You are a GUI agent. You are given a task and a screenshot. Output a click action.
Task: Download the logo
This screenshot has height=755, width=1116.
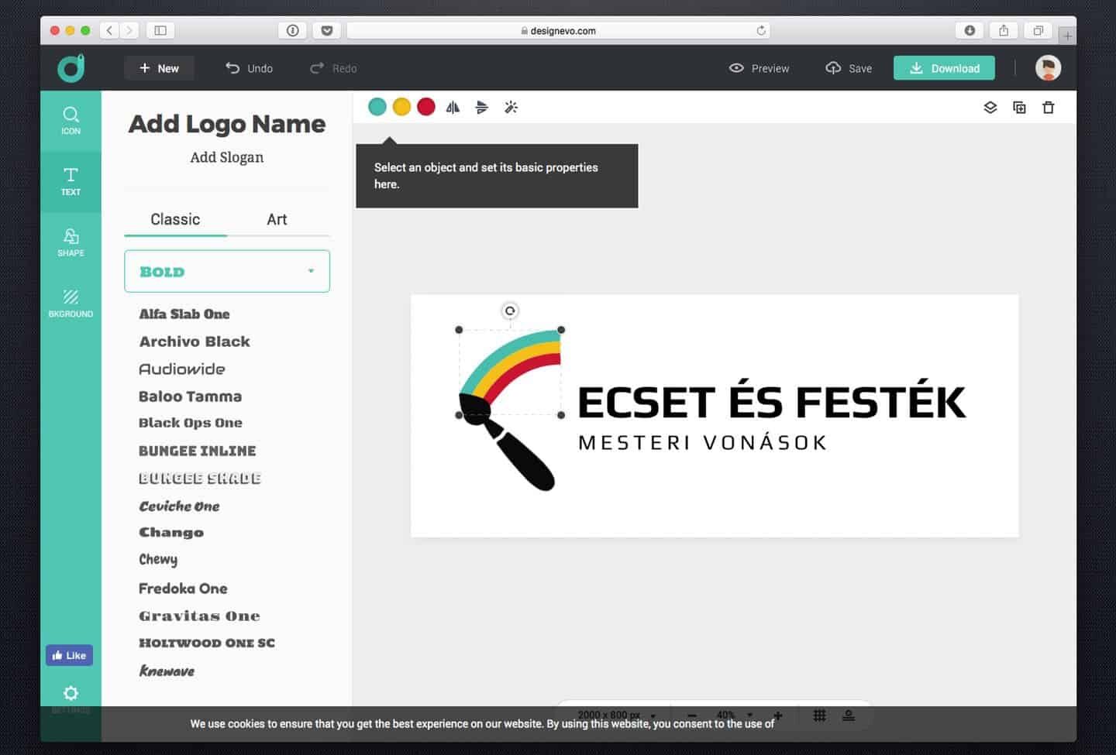944,68
